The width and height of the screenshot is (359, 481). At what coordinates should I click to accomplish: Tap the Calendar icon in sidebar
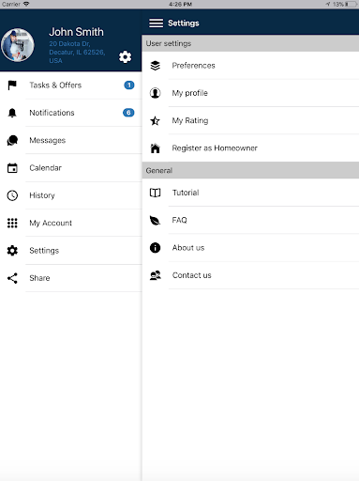tap(12, 168)
